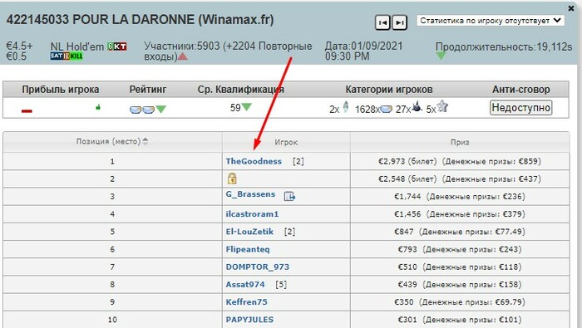This screenshot has width=582, height=328.
Task: Click the €2,973 (билет) prize cell
Action: click(x=460, y=161)
